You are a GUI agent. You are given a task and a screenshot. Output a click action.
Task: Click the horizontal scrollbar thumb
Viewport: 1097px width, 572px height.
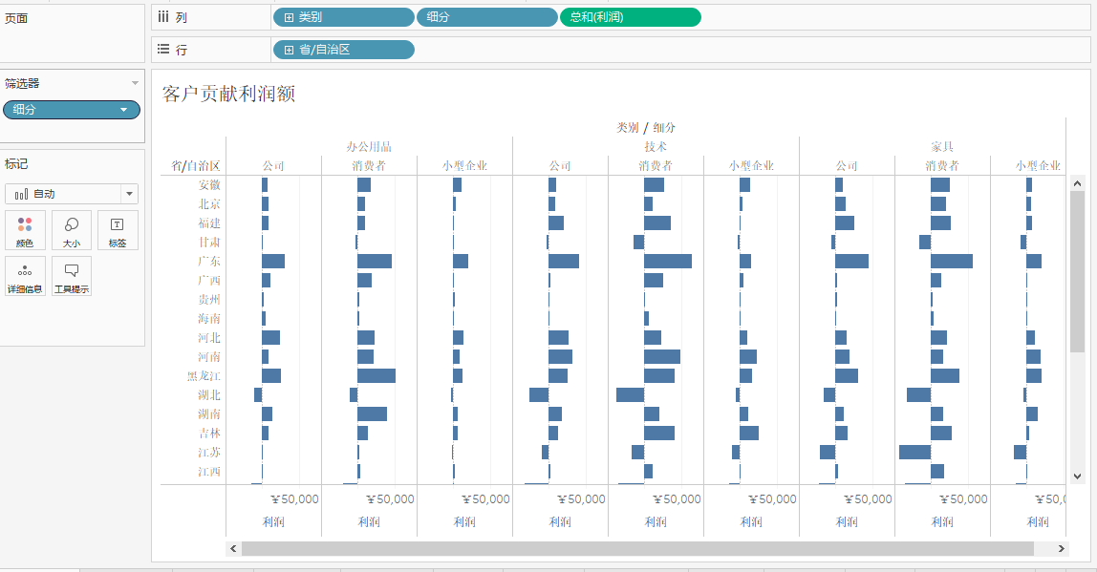point(637,548)
